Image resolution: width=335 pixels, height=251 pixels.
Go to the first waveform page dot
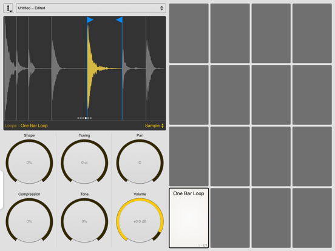78,118
